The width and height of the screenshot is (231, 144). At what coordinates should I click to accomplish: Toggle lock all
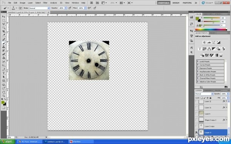tap(210, 98)
